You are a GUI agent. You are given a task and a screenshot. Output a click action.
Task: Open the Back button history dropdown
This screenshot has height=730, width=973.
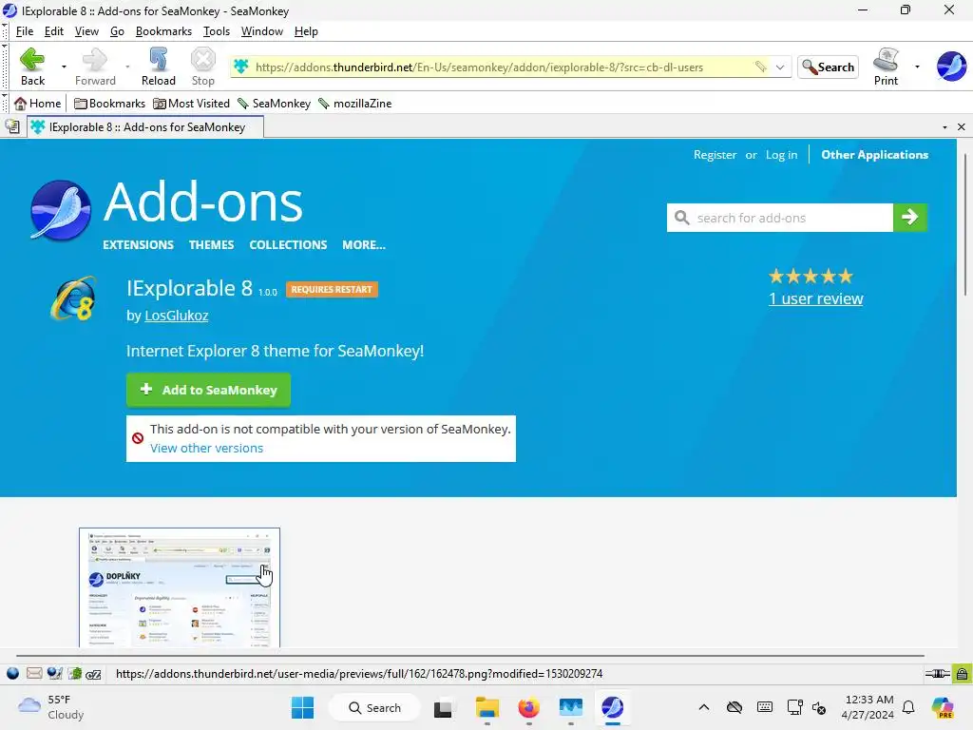tap(64, 67)
